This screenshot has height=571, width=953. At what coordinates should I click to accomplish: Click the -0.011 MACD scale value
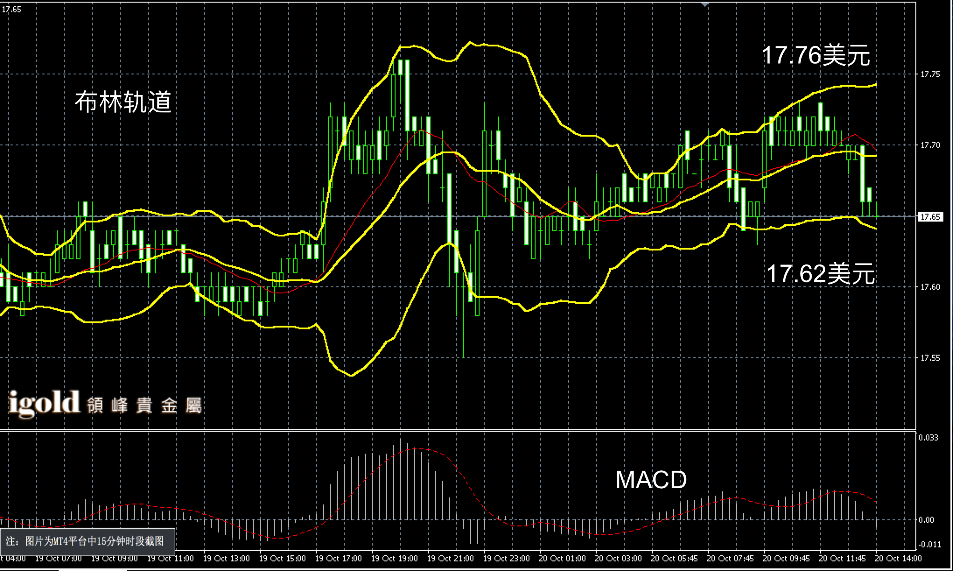pyautogui.click(x=929, y=545)
